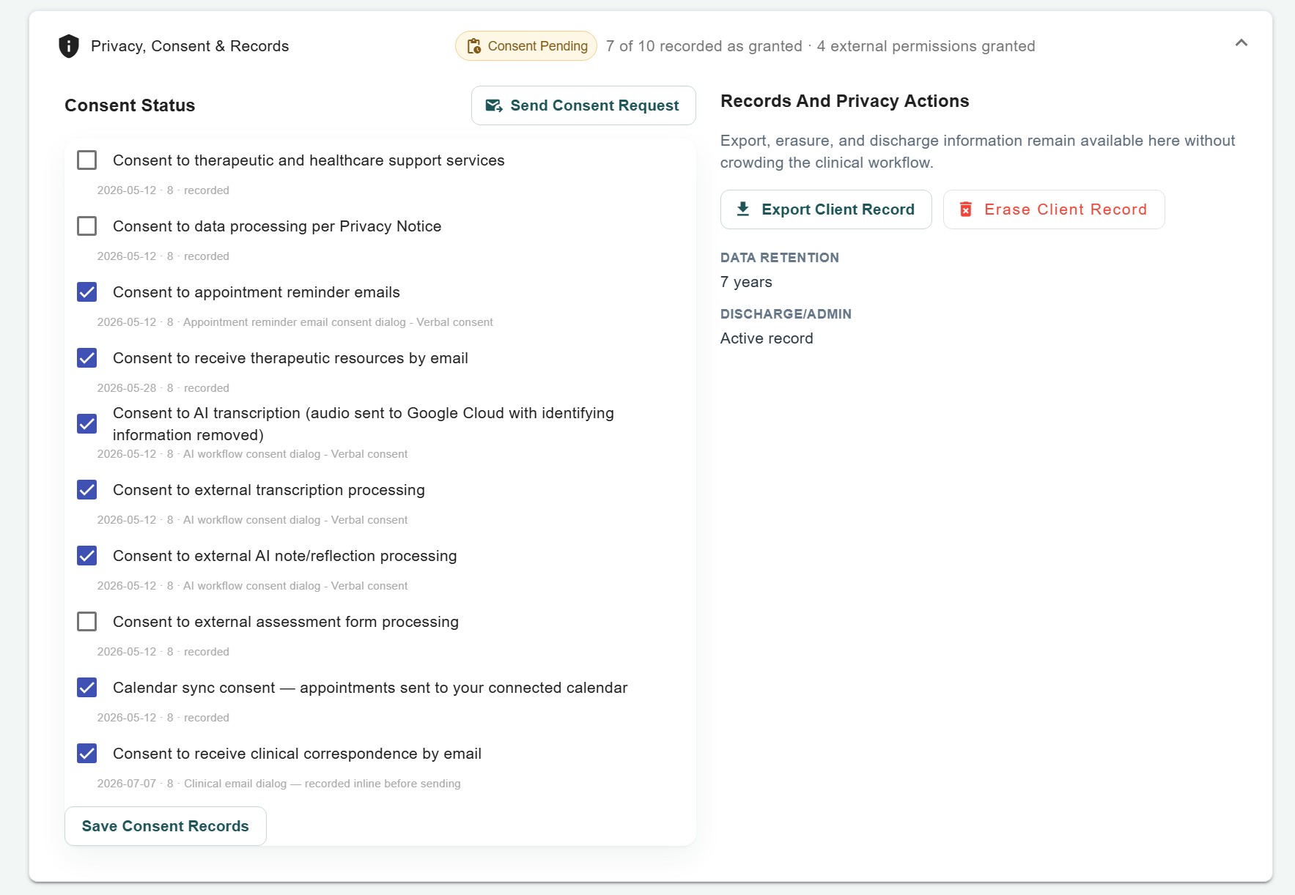Uncheck consent to receive therapeutic resources by email

[x=87, y=358]
